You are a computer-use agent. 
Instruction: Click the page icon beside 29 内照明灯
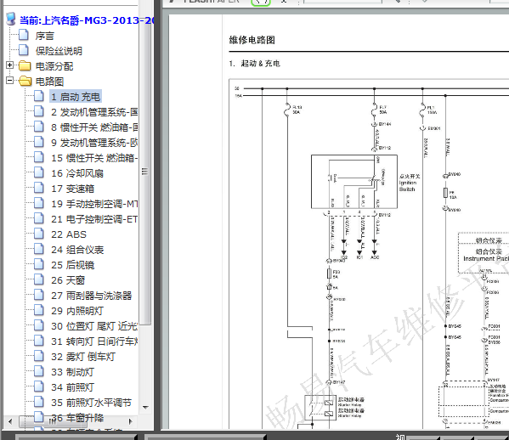(x=39, y=309)
